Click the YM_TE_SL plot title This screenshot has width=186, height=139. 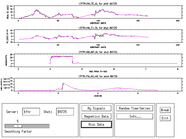[x=98, y=3]
